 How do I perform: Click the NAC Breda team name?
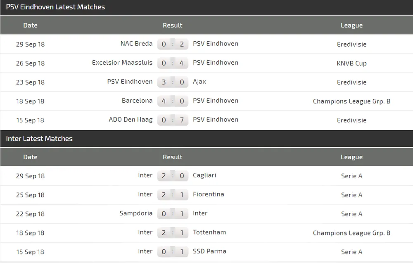point(136,44)
